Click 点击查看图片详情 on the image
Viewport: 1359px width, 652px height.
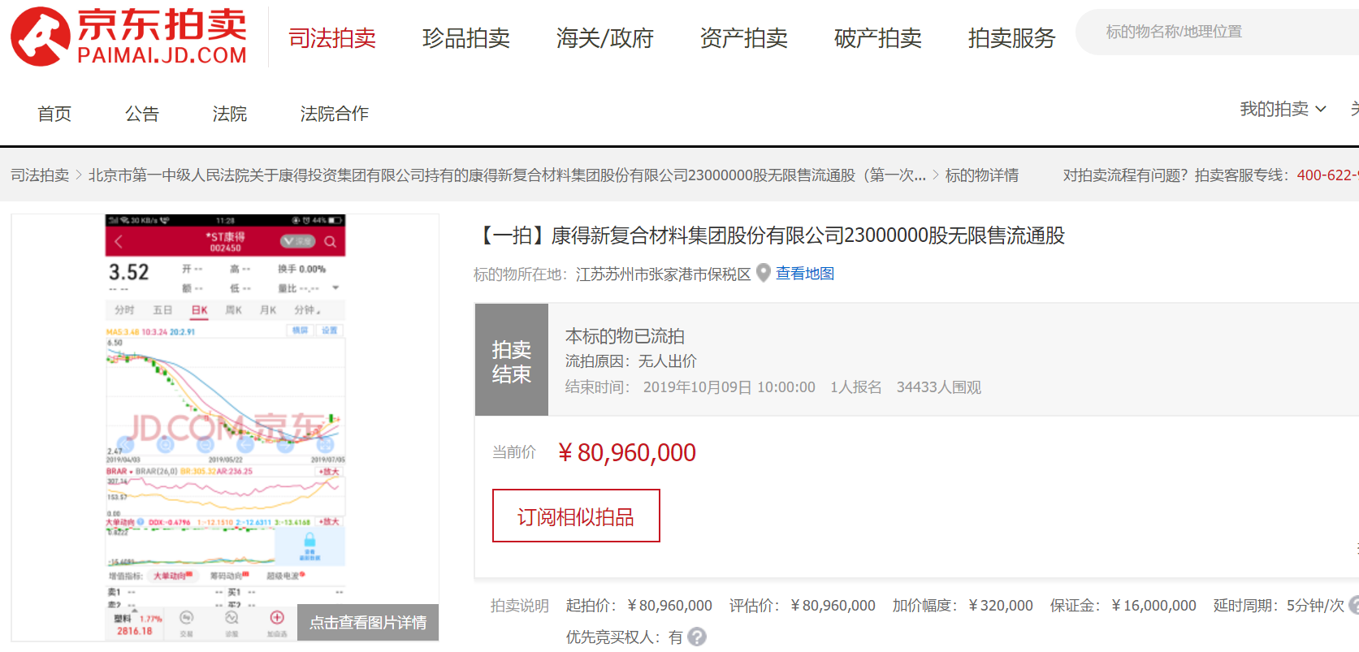pos(368,622)
